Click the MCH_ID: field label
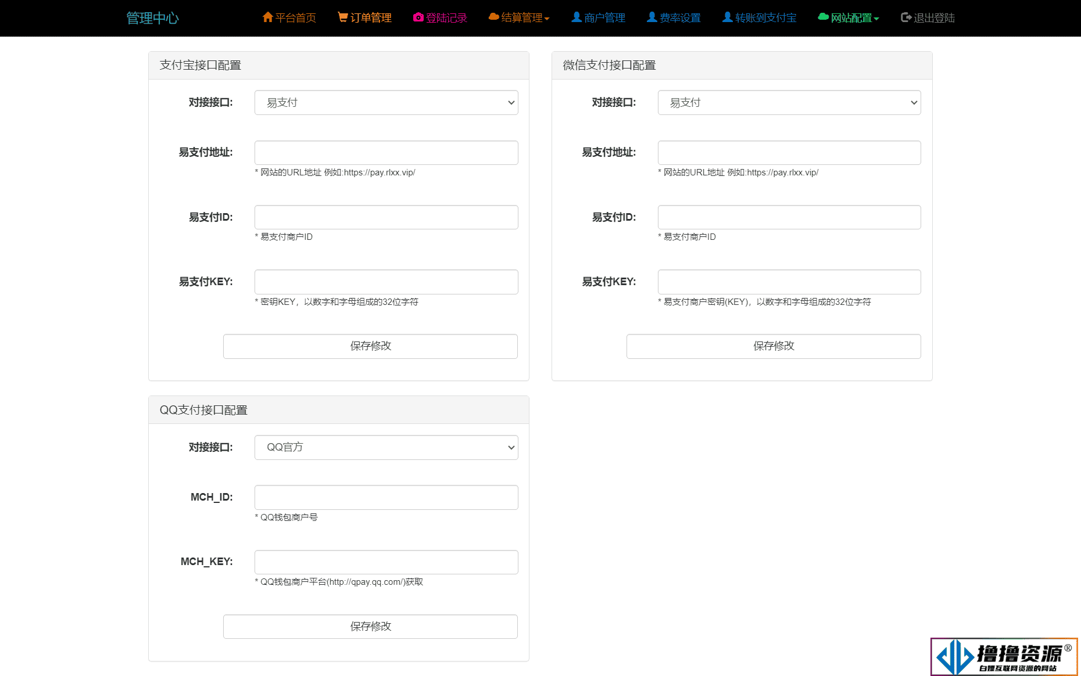 coord(212,497)
